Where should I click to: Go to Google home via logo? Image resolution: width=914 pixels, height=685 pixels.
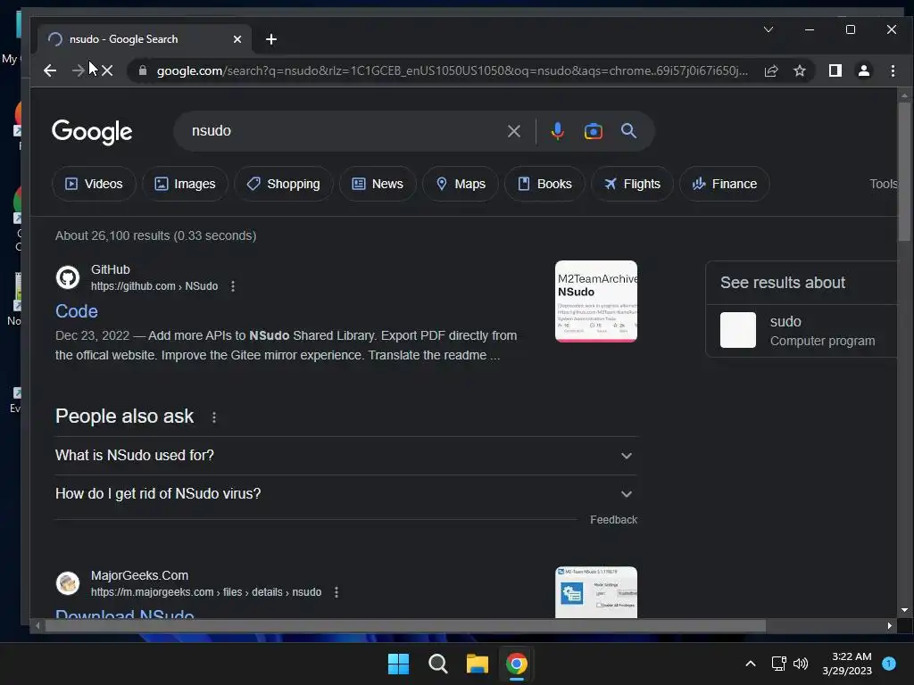click(92, 132)
